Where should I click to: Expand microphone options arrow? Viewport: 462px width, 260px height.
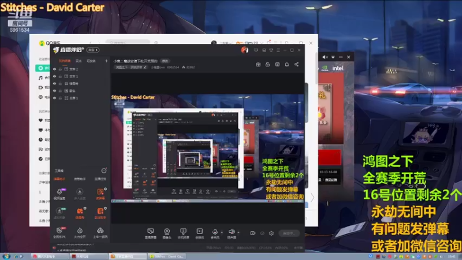(222, 232)
